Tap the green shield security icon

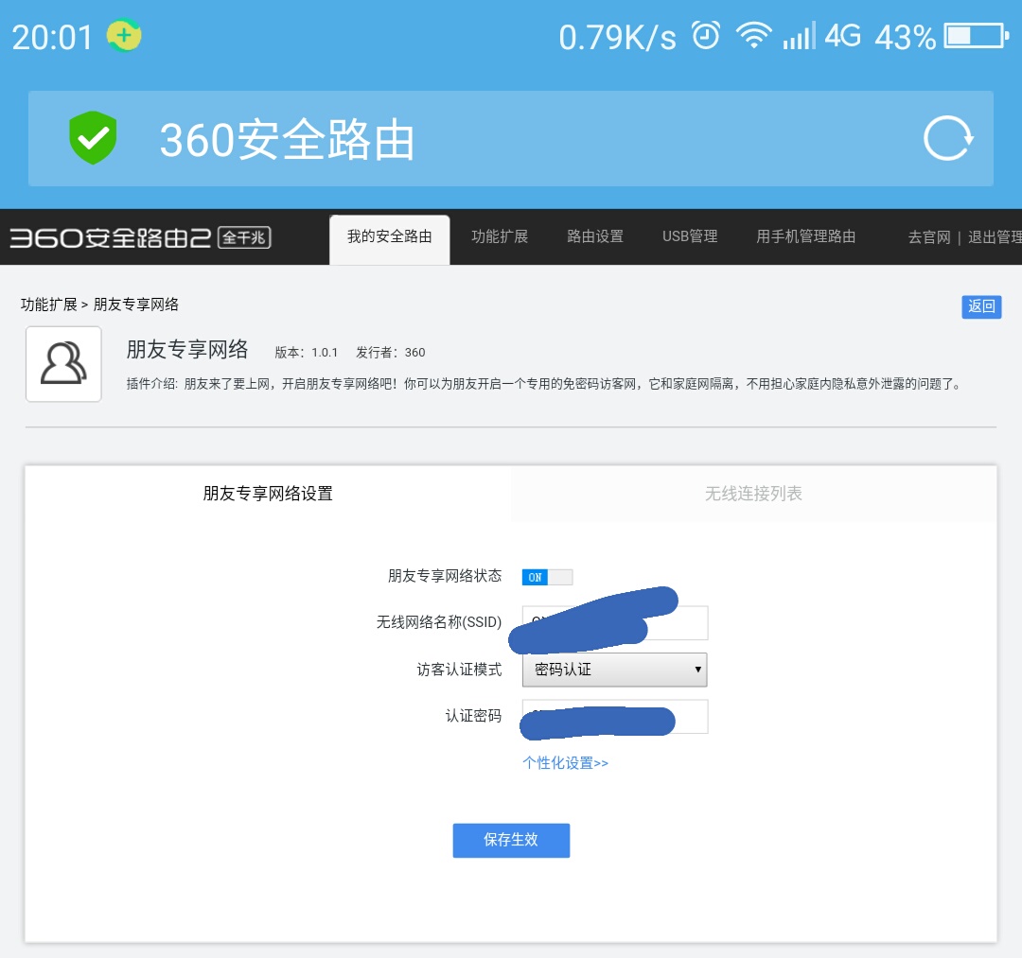[x=93, y=138]
